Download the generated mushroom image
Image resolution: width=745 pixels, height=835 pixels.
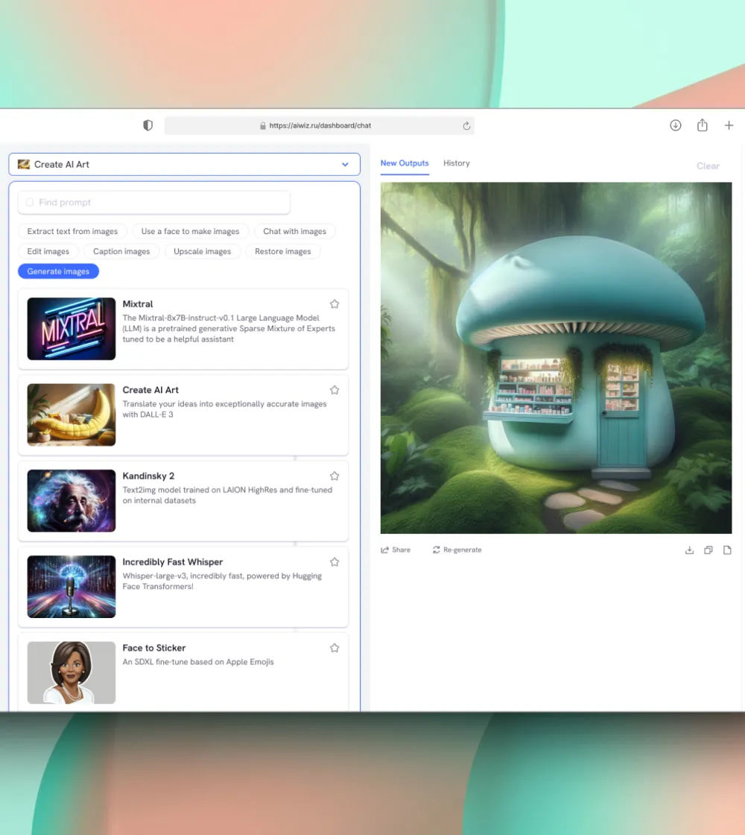click(x=689, y=550)
